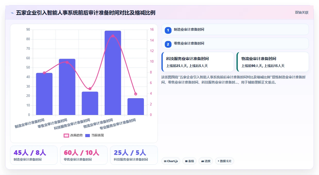Click the trend line point above 科技服务业 bar
319x175 pixels.
tap(90, 89)
